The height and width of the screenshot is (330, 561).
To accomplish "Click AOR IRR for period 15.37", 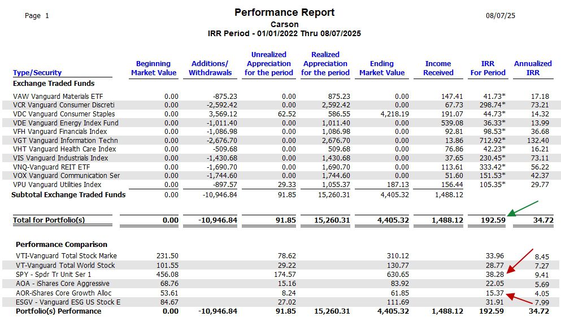I will [x=495, y=293].
